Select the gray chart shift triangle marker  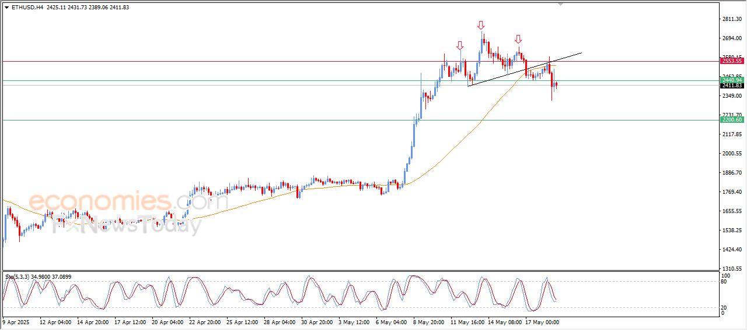561,5
